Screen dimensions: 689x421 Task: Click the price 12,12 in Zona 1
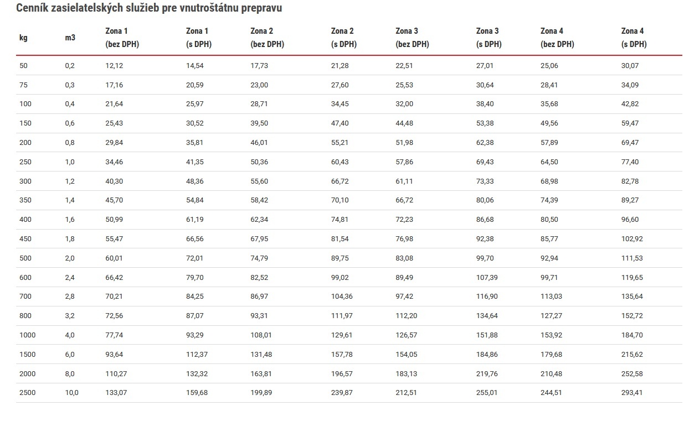[114, 66]
